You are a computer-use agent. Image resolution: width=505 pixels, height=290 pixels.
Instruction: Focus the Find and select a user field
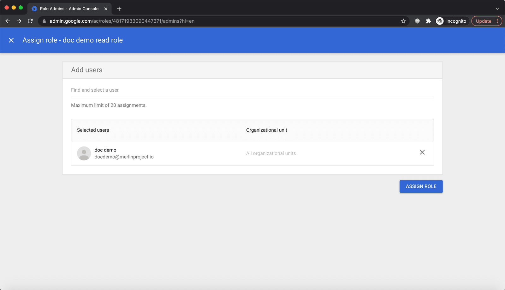[252, 90]
